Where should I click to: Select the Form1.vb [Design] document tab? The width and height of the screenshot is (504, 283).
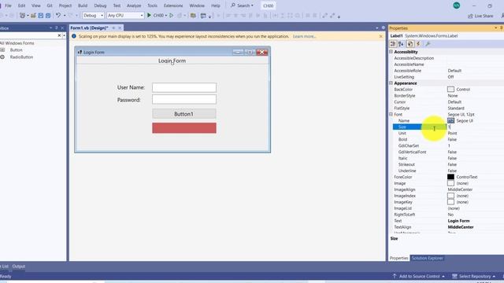pos(89,28)
